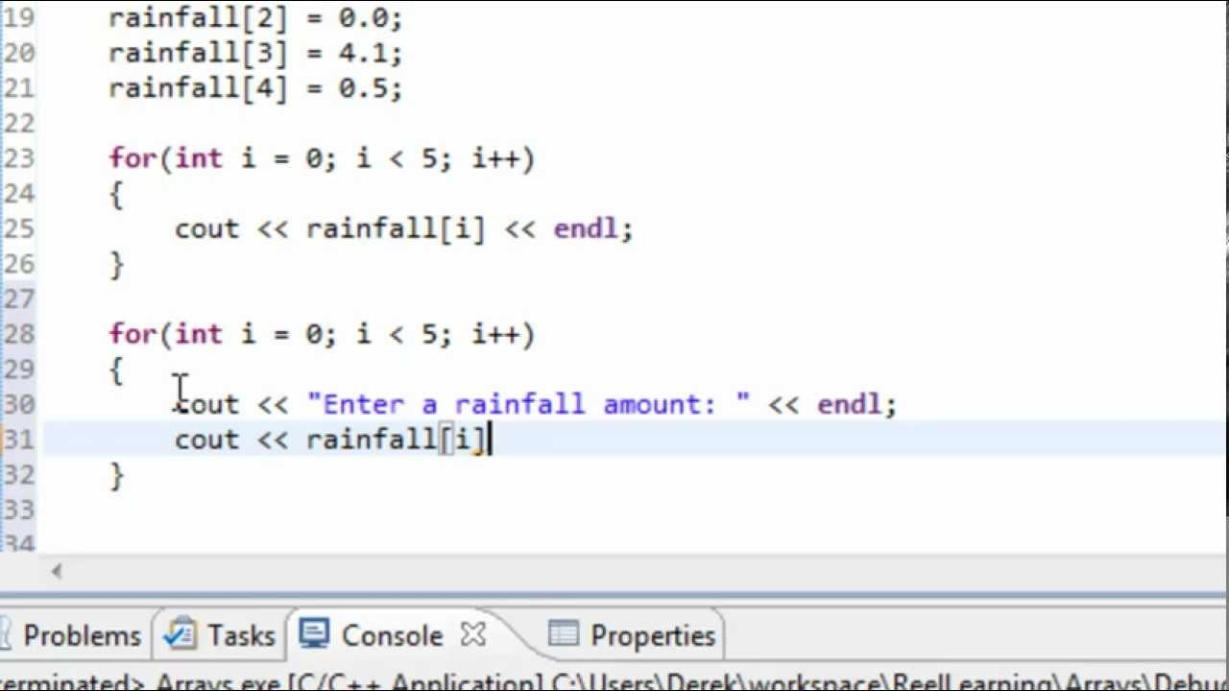Click the Console monitor icon

[x=314, y=634]
